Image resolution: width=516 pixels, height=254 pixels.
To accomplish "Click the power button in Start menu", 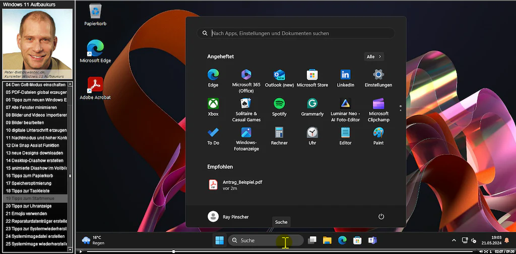I will [381, 217].
